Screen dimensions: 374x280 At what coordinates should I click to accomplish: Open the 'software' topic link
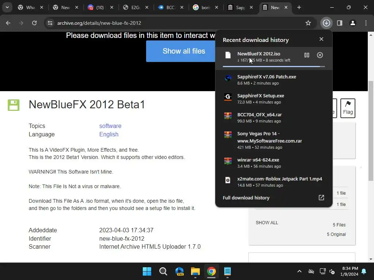(110, 126)
